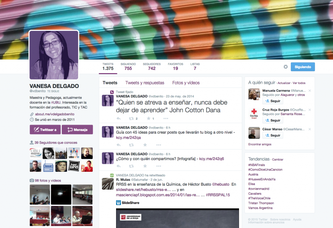The width and height of the screenshot is (333, 228).
Task: Click the reply icon on the pinned tweet
Action: (x=118, y=119)
